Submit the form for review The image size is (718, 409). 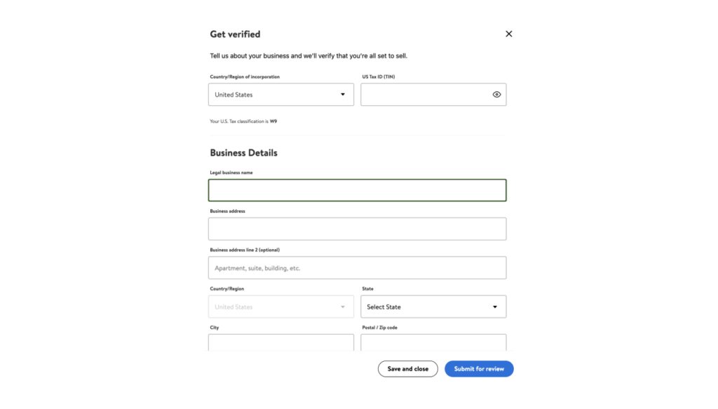479,368
